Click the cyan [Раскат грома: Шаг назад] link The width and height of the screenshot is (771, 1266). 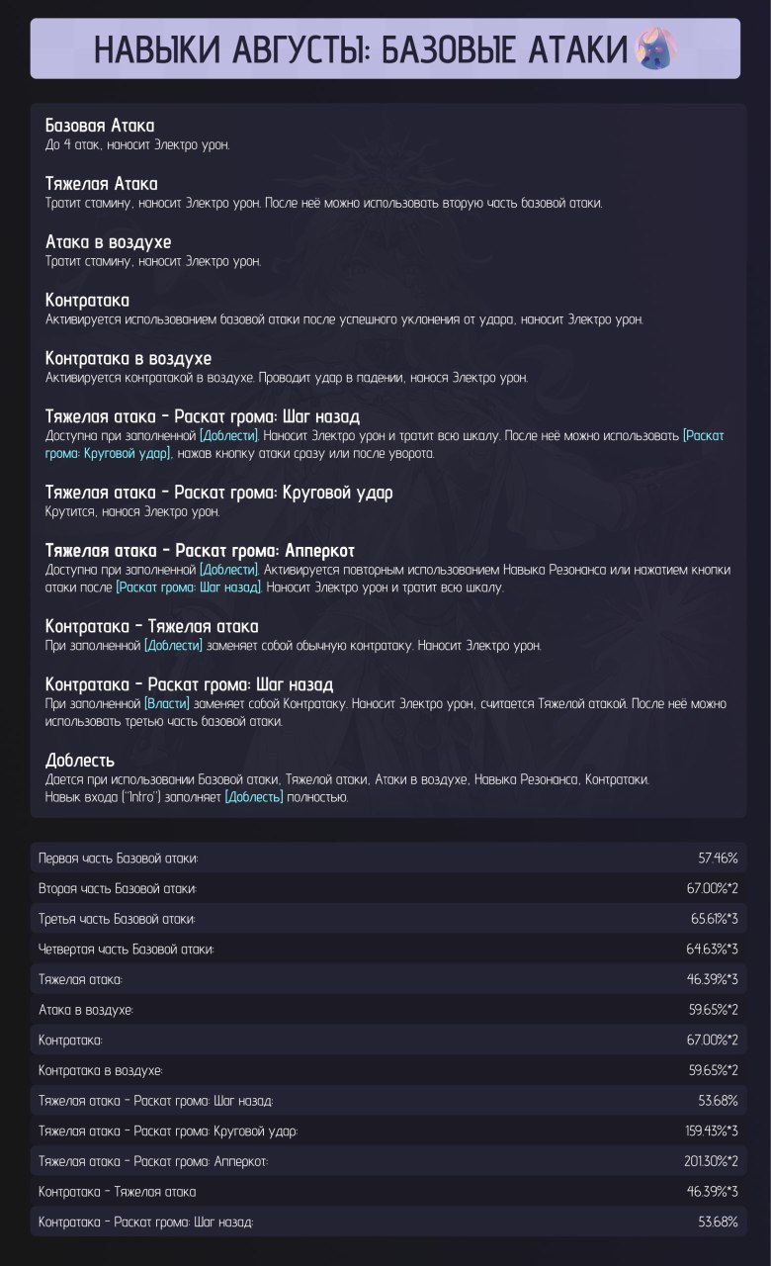[x=188, y=588]
